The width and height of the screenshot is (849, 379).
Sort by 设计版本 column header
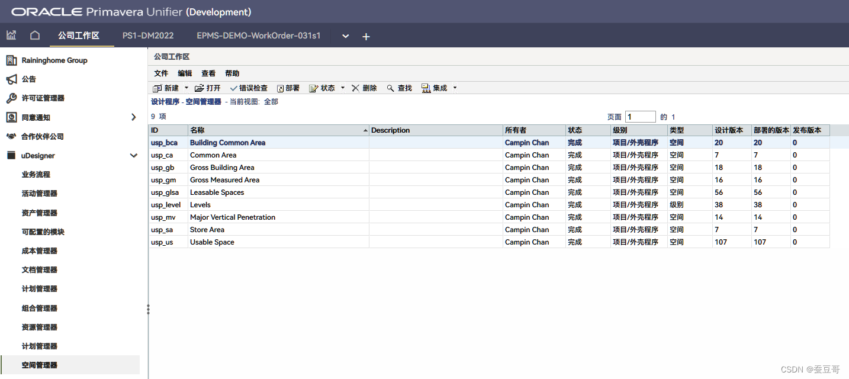732,130
